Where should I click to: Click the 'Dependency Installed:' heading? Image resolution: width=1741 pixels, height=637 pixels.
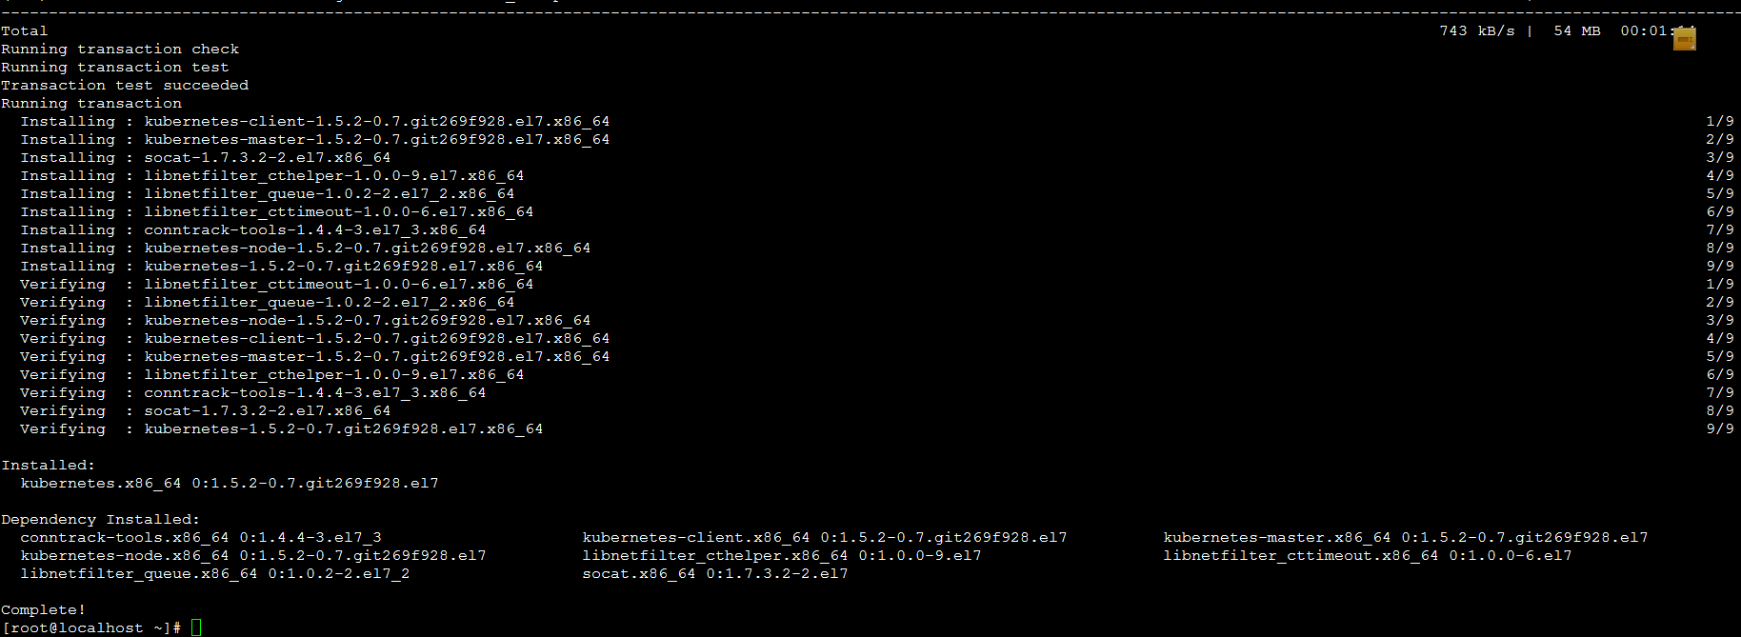[x=101, y=519]
